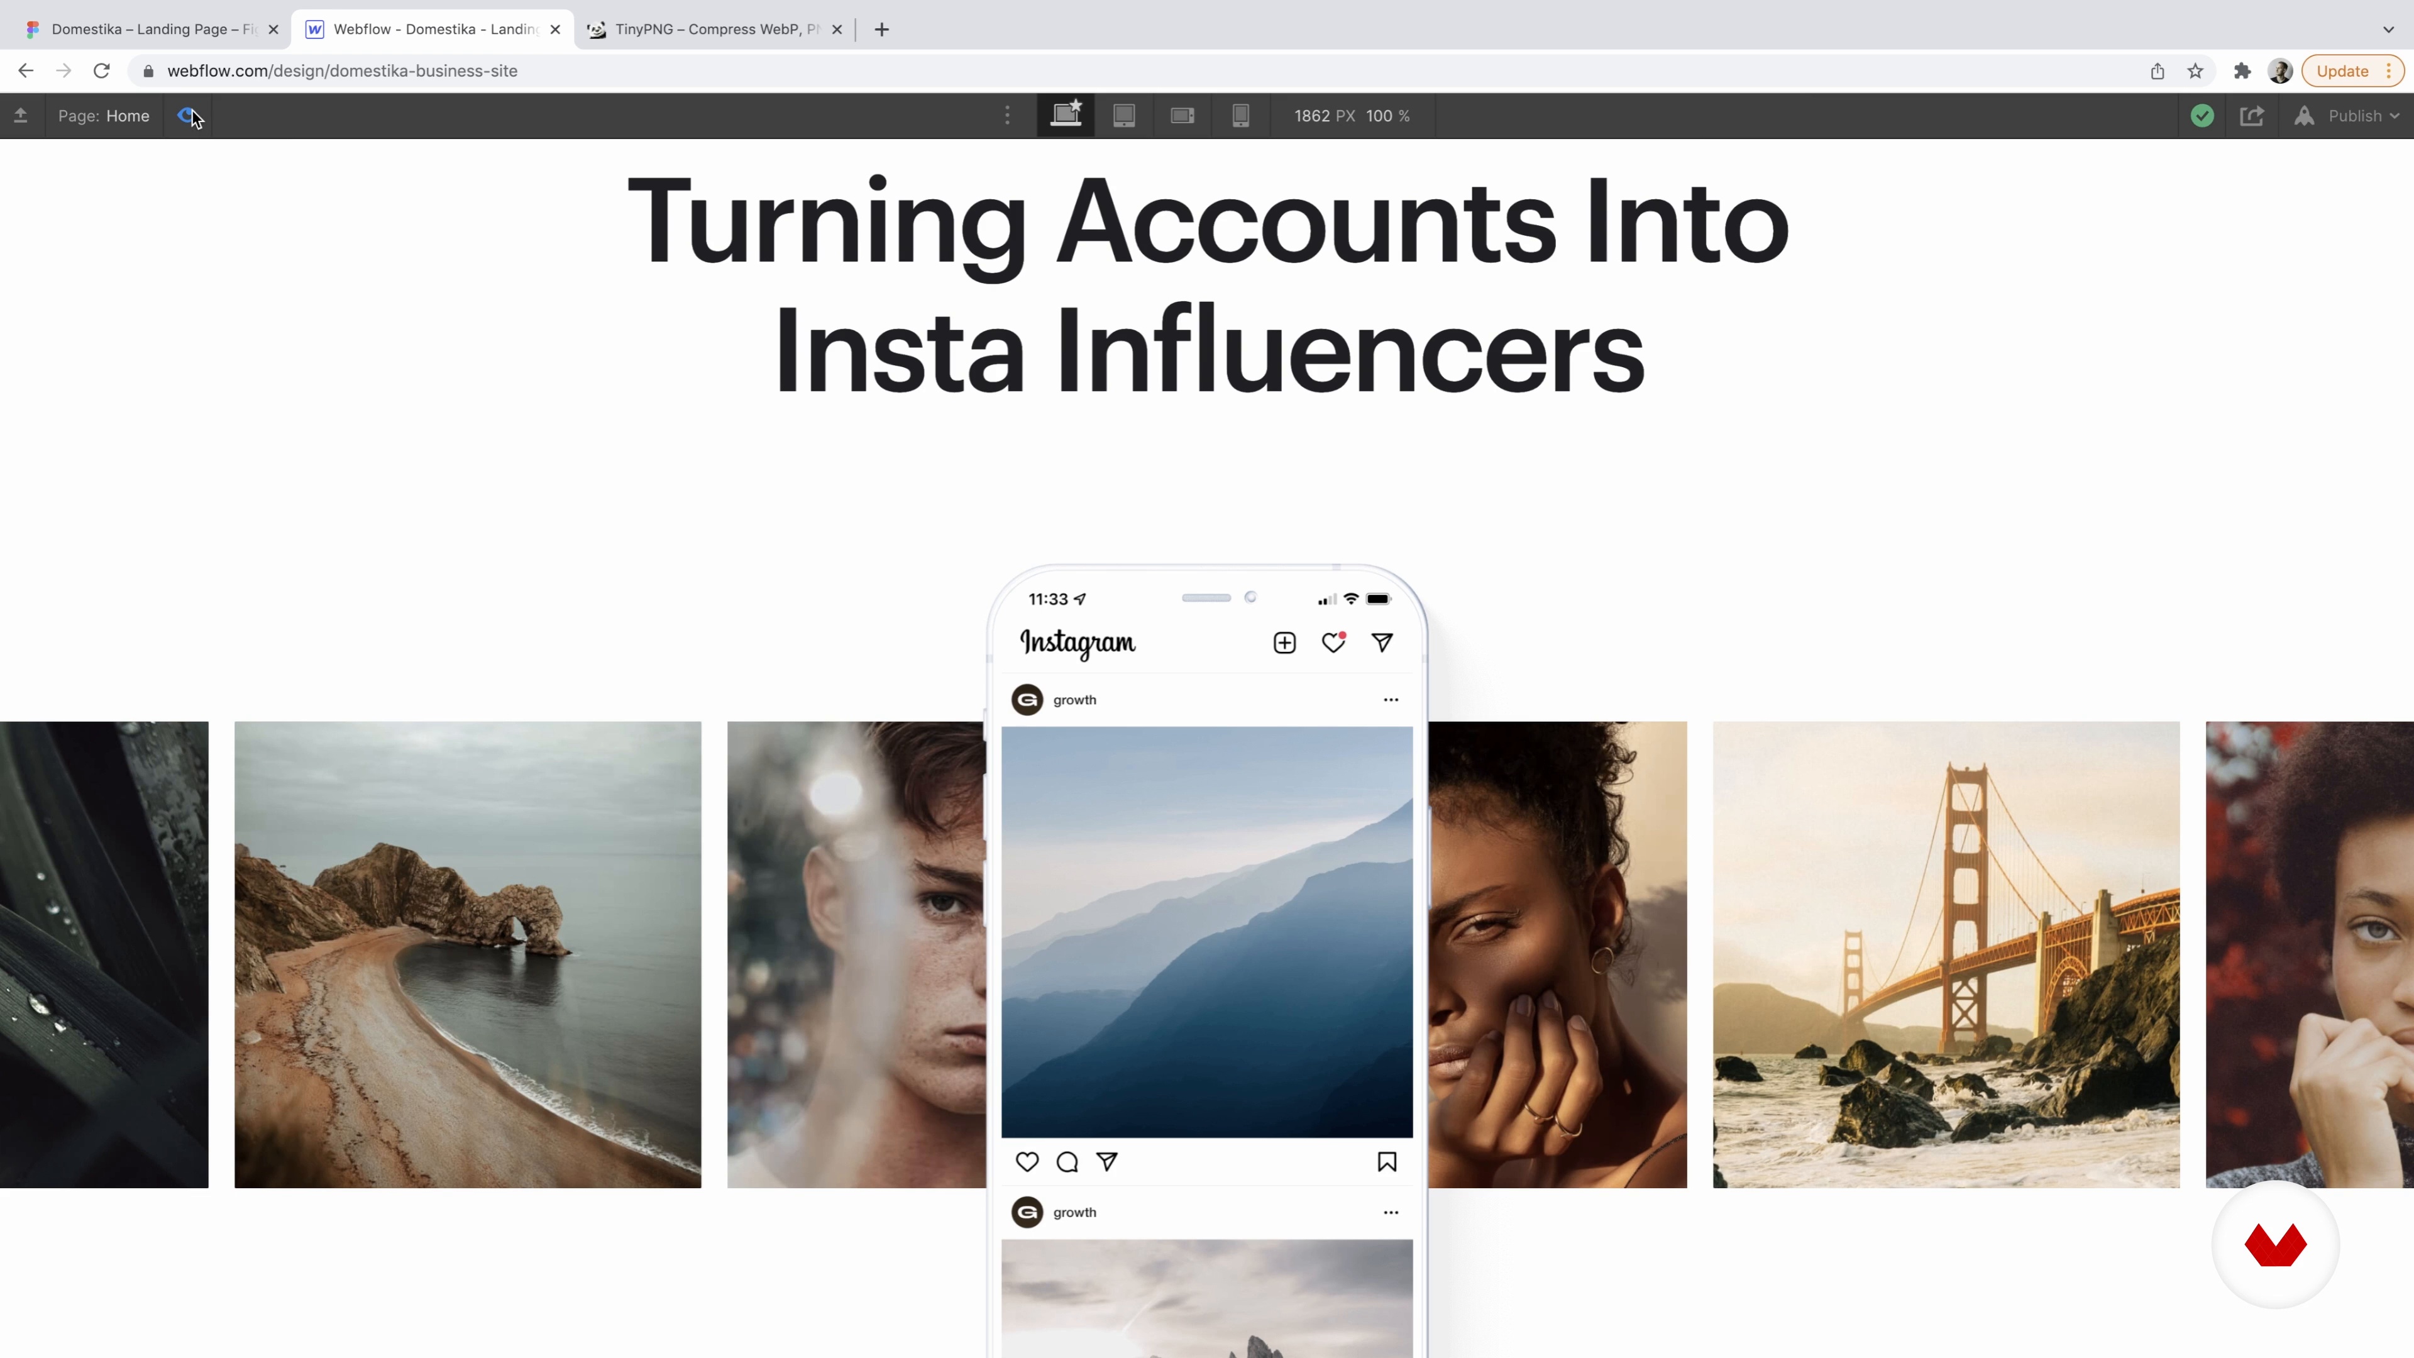Open the Page: Home selector
Image resolution: width=2414 pixels, height=1358 pixels.
tap(103, 115)
